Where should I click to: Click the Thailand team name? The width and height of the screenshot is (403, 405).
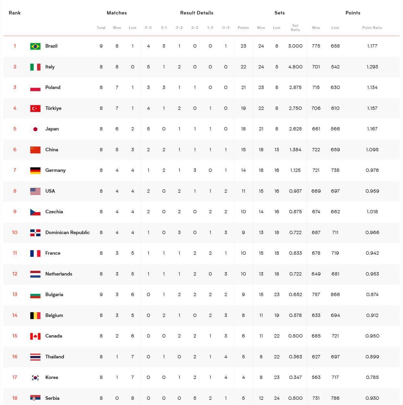pyautogui.click(x=55, y=357)
